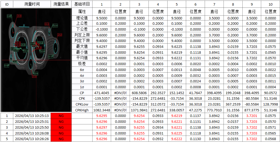
Task: Select the red NG result for measurement ID 1
Action: tap(61, 116)
